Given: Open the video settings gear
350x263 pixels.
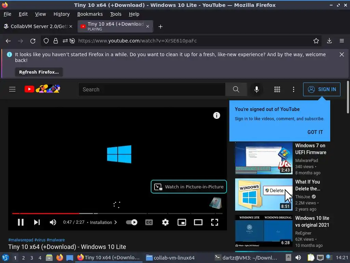Looking at the screenshot, I should tap(165, 222).
